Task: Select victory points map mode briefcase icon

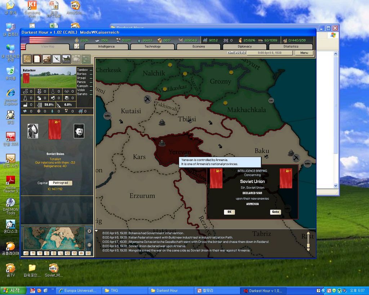Action: click(x=81, y=253)
